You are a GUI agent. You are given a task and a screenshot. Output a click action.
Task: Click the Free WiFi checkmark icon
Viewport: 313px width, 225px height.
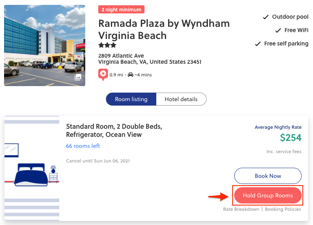[x=278, y=30]
